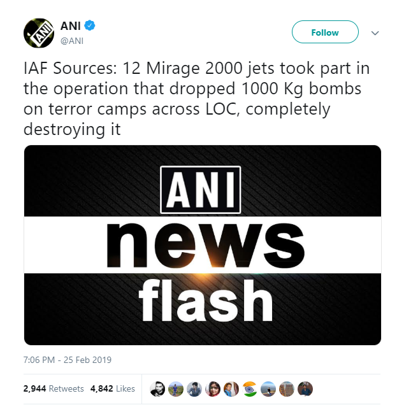The image size is (404, 412).
Task: Open the ANI news flash image
Action: [203, 245]
